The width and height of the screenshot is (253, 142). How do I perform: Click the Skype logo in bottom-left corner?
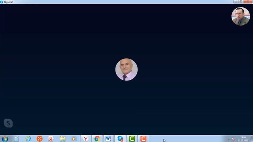pyautogui.click(x=8, y=123)
